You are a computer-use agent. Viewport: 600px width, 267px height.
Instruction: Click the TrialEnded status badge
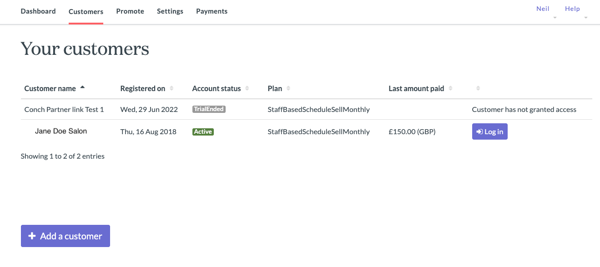click(x=209, y=109)
